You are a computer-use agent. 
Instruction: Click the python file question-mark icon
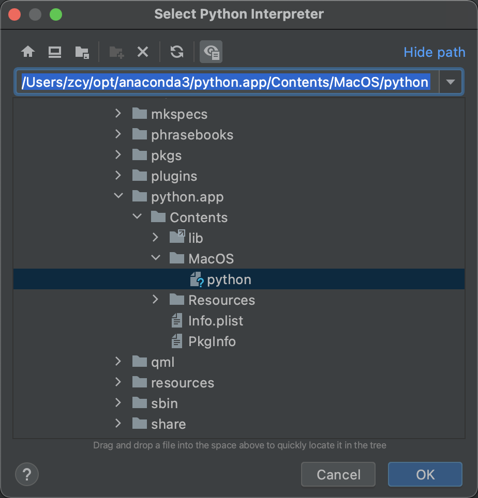197,279
